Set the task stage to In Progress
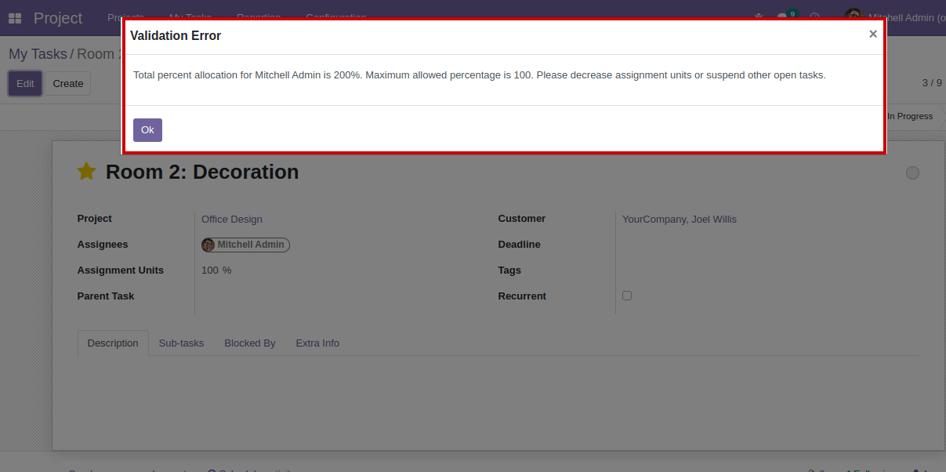946x472 pixels. coord(909,116)
